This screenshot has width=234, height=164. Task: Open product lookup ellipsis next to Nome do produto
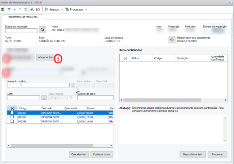[73, 85]
